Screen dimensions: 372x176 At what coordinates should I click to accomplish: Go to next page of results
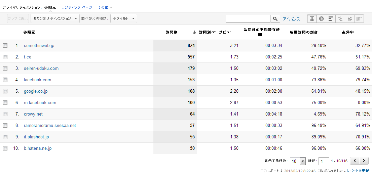[x=364, y=161]
